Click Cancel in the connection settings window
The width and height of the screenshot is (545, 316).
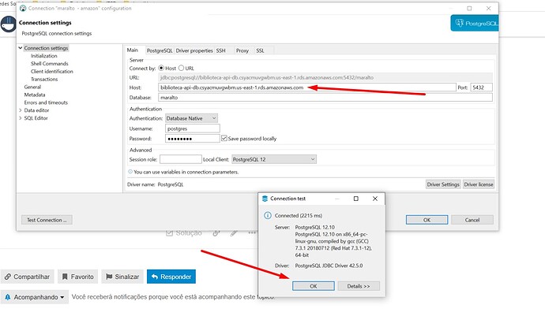(x=472, y=220)
